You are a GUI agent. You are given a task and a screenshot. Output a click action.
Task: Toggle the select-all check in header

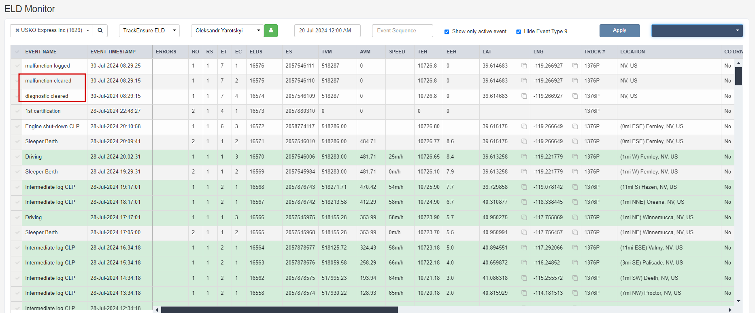click(x=17, y=52)
